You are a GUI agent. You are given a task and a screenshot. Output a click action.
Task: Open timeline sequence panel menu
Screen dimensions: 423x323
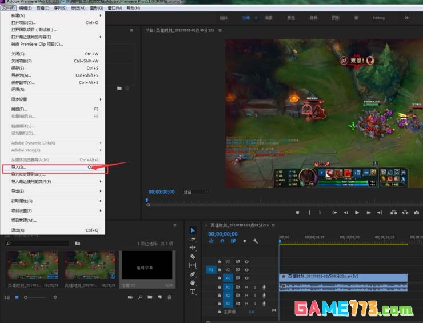pyautogui.click(x=273, y=225)
